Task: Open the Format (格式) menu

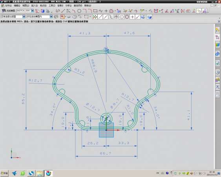Action: tap(43, 6)
